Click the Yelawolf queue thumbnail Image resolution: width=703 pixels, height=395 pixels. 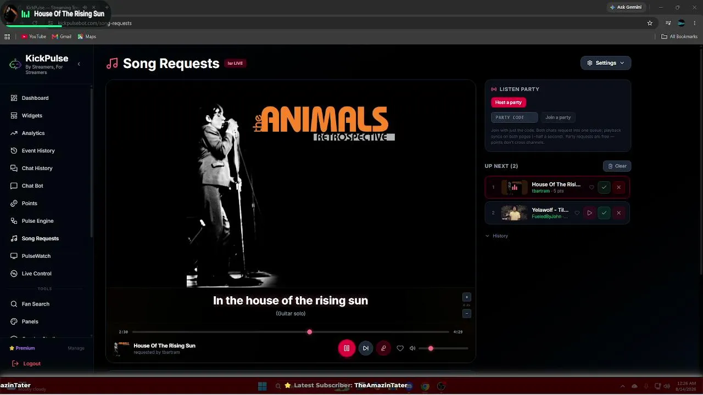pos(515,213)
